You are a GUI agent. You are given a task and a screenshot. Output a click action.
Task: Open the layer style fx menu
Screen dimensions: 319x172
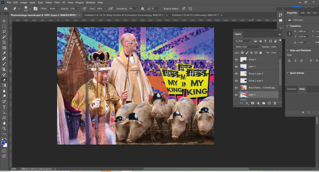(247, 103)
